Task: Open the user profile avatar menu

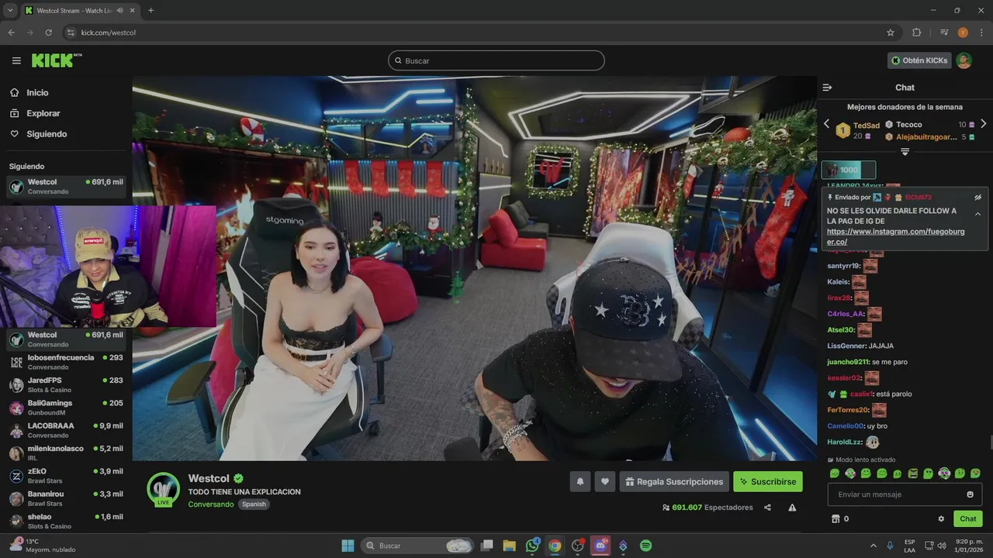Action: point(964,60)
